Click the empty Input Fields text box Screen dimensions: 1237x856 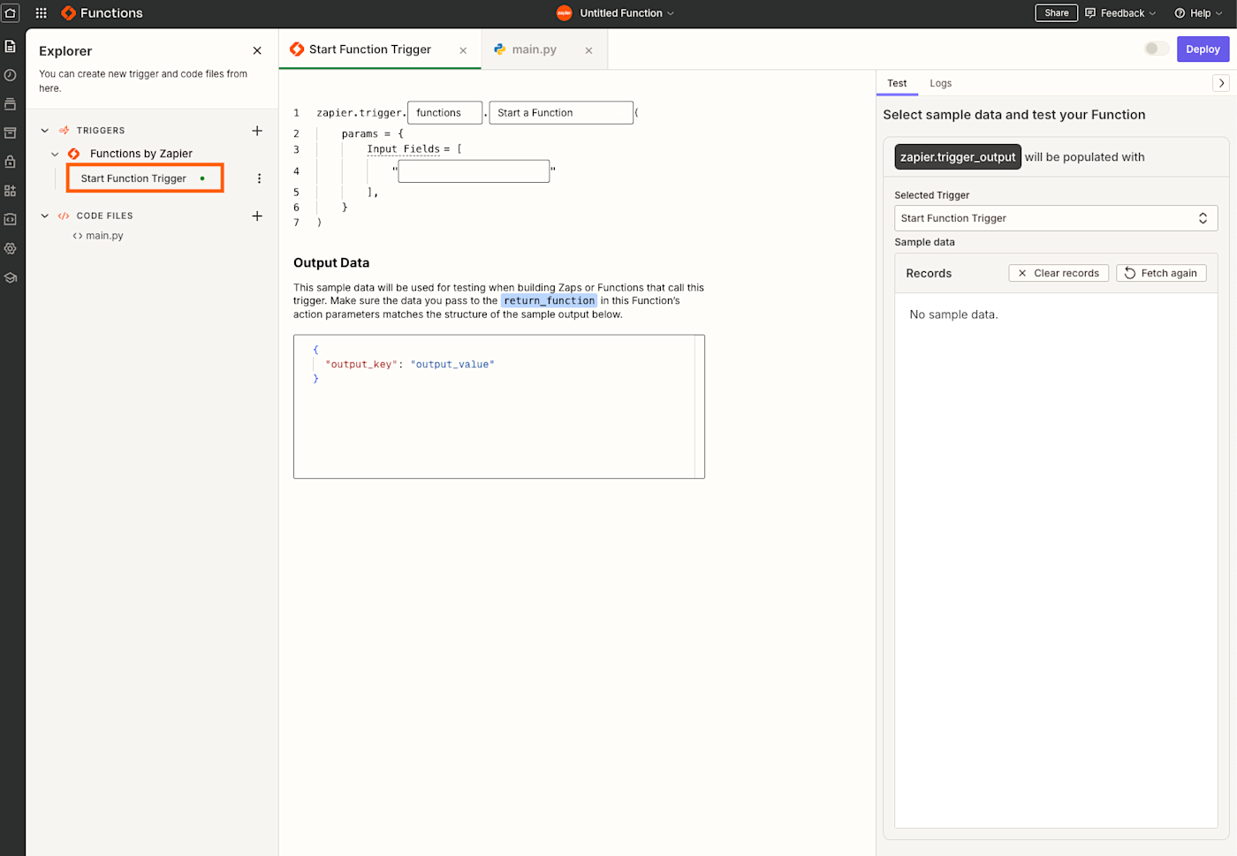pyautogui.click(x=474, y=171)
